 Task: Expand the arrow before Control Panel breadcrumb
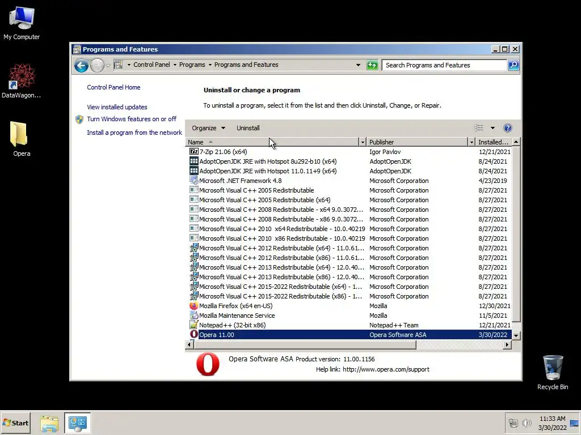[x=129, y=65]
